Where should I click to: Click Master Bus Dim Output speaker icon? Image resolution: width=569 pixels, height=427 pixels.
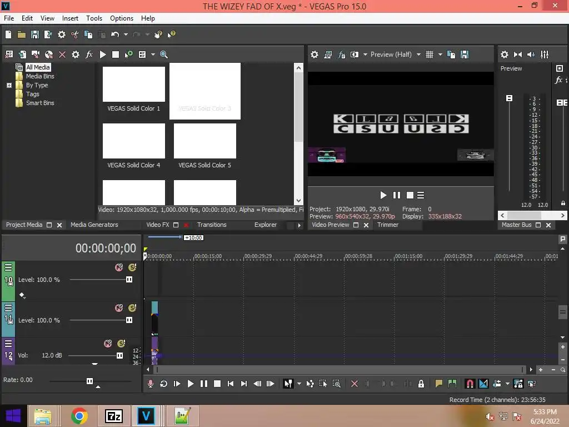coord(531,54)
